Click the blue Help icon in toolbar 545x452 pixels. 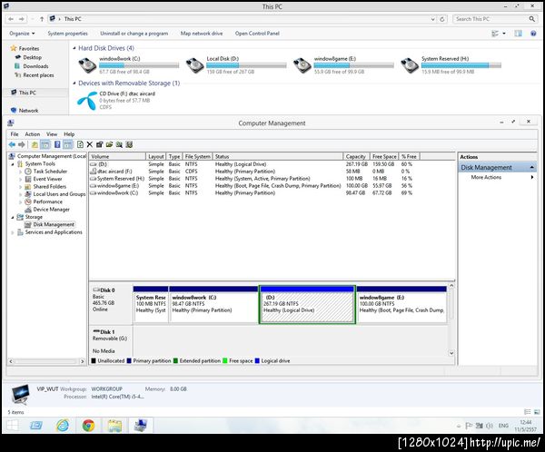click(57, 144)
